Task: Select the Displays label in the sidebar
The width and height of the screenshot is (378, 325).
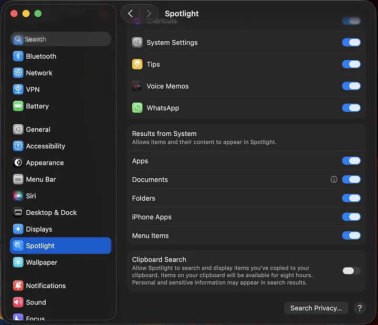Action: 39,229
